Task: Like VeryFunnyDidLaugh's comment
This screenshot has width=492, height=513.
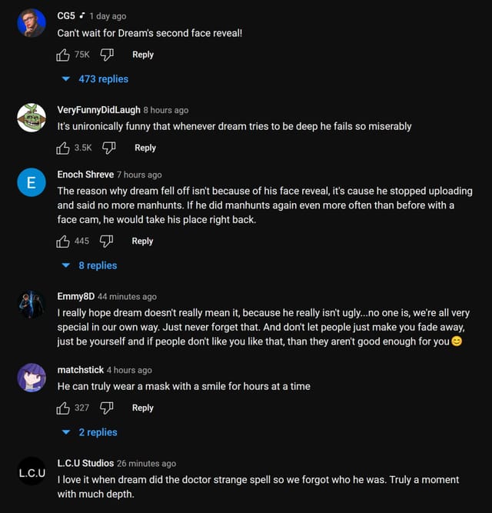Action: click(x=63, y=148)
